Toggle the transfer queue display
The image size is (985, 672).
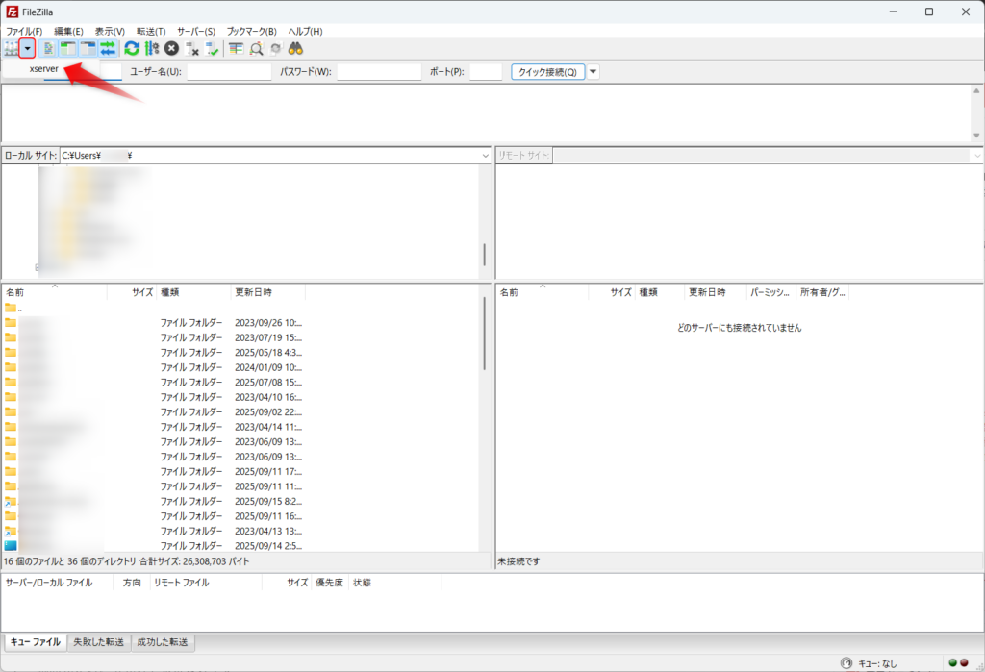pyautogui.click(x=109, y=48)
